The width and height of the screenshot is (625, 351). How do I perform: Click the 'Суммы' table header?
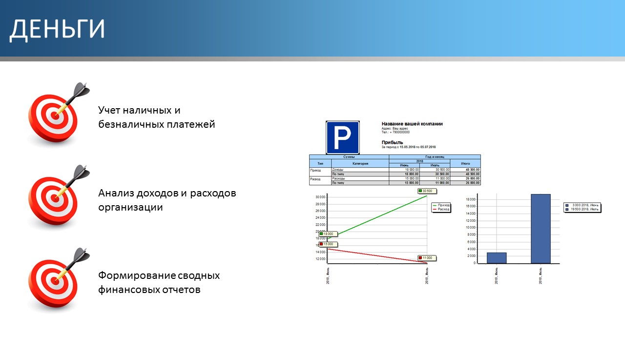[x=349, y=157]
